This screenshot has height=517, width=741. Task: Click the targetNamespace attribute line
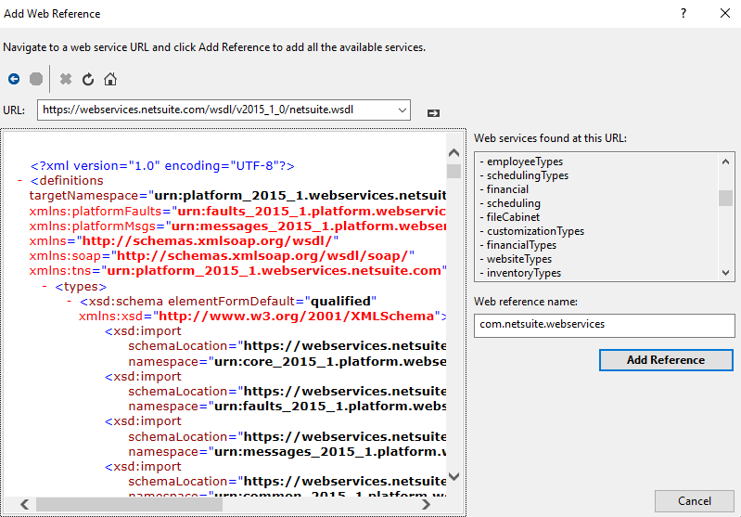[x=237, y=196]
